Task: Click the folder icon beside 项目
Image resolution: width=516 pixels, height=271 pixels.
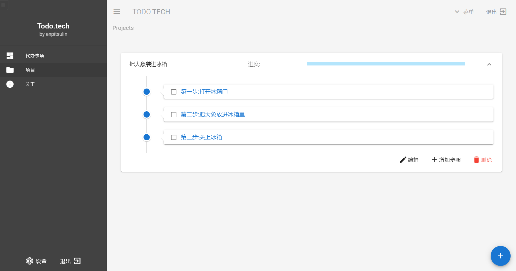Action: (10, 70)
